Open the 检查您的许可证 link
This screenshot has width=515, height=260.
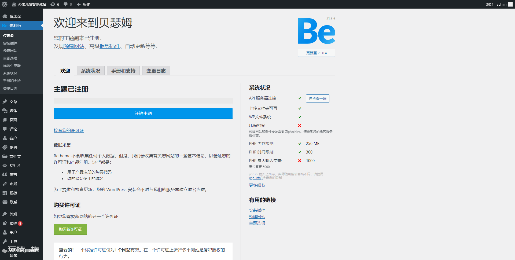tap(69, 130)
